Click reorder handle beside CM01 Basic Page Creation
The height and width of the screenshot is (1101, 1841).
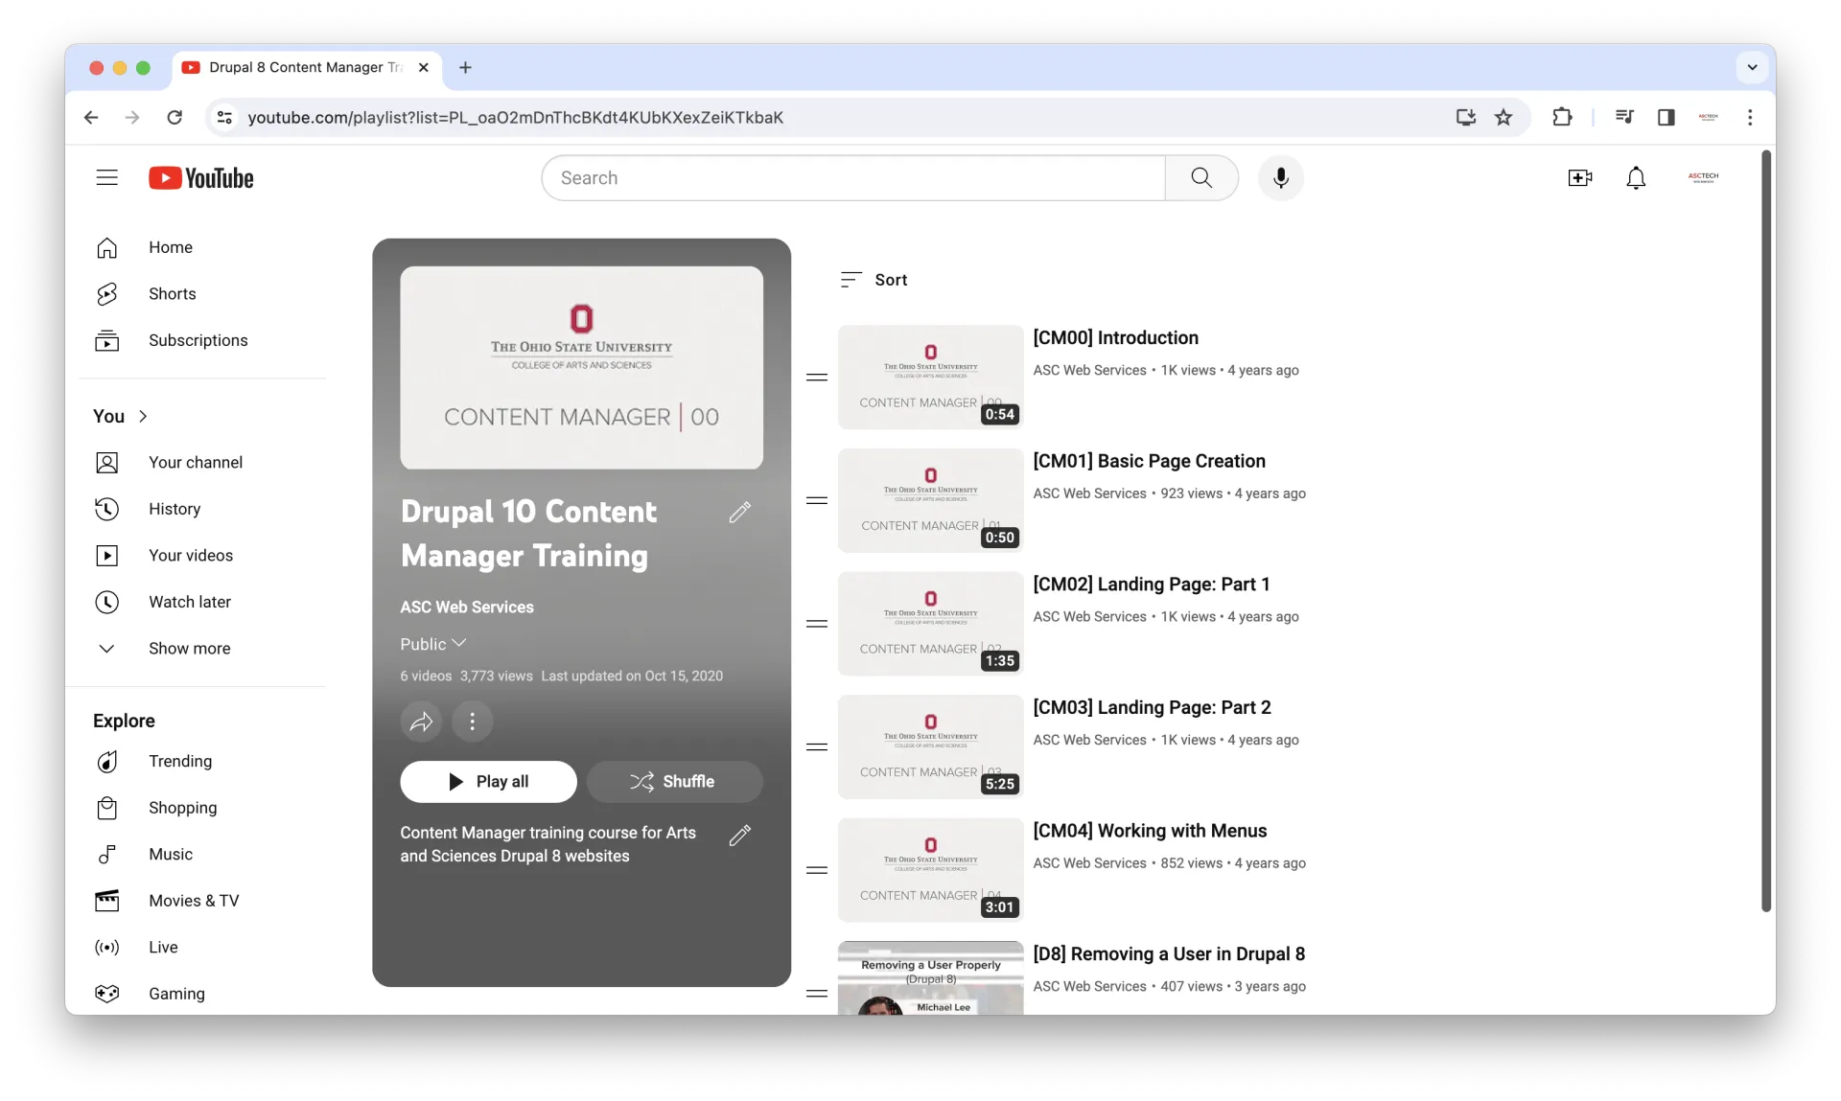pos(817,500)
